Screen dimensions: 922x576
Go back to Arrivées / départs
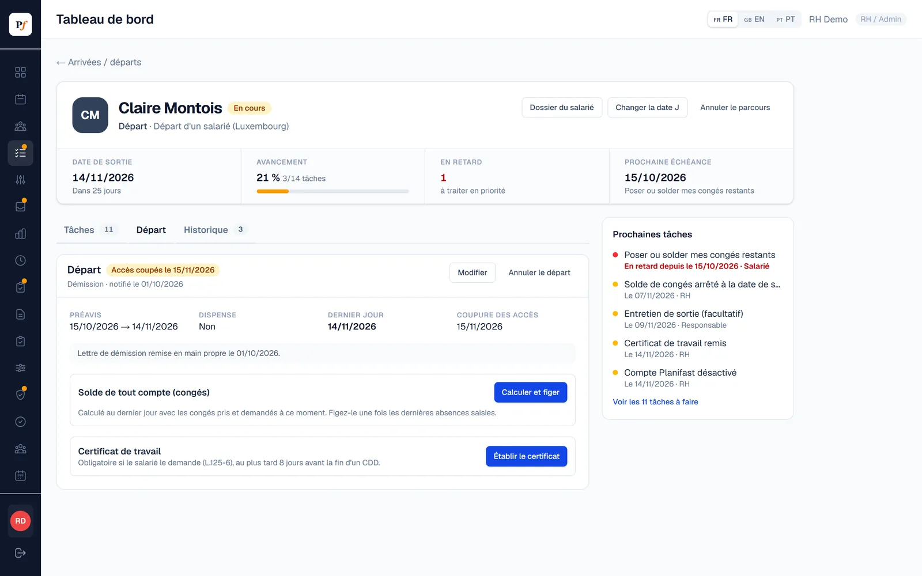pos(99,62)
